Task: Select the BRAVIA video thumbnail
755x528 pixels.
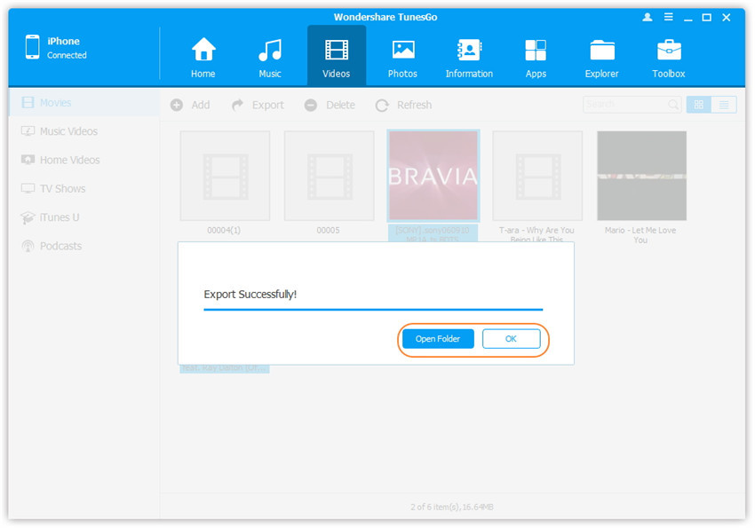Action: coord(433,176)
